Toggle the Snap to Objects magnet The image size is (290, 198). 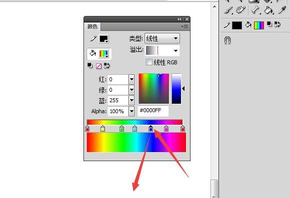pos(227,40)
